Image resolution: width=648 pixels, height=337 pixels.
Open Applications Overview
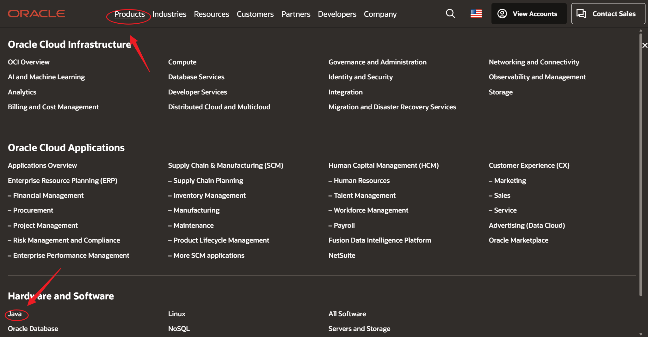click(42, 165)
